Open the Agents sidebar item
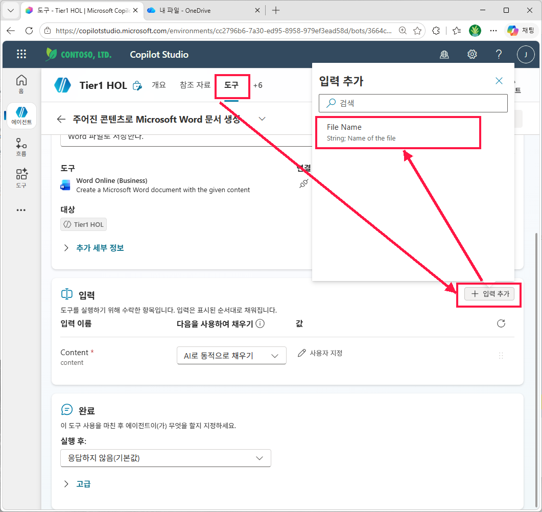 click(x=21, y=116)
